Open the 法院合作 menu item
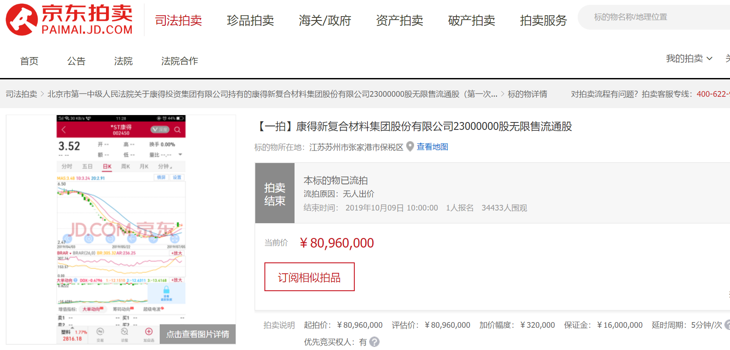The image size is (730, 350). point(180,61)
